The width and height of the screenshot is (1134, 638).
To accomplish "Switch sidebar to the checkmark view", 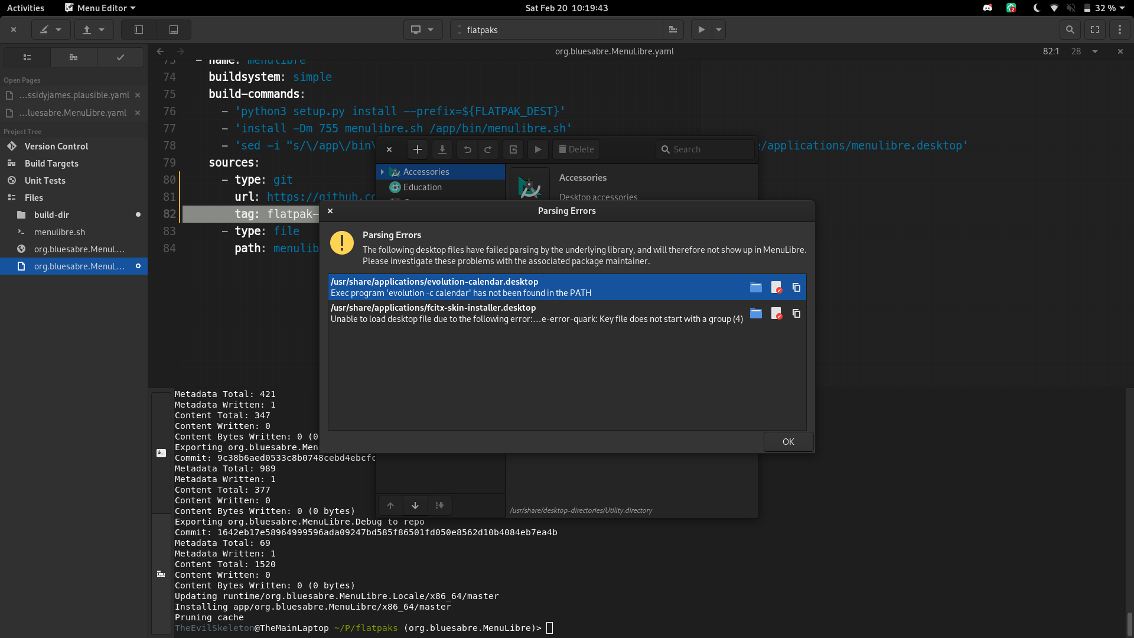I will tap(120, 57).
